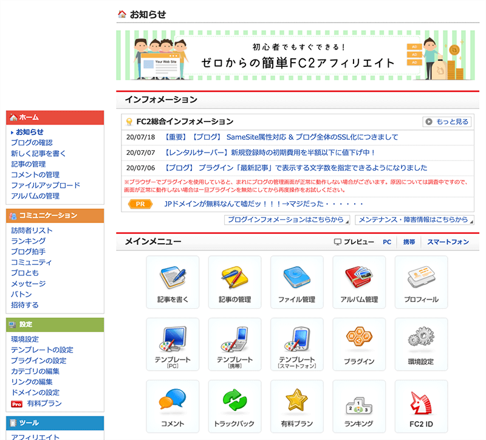Viewport: 486px width, 440px height.
Task: Open ブログ拍手 sidebar link
Action: 28,252
